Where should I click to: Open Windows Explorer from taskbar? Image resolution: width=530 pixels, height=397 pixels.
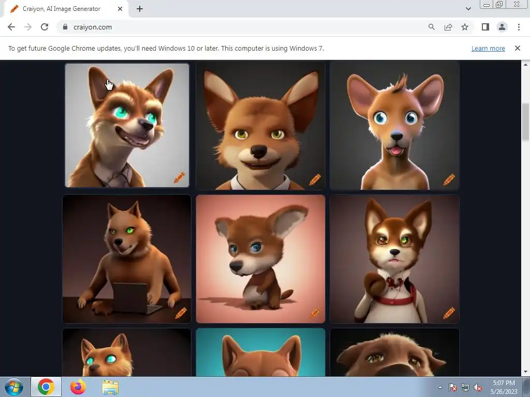[110, 387]
